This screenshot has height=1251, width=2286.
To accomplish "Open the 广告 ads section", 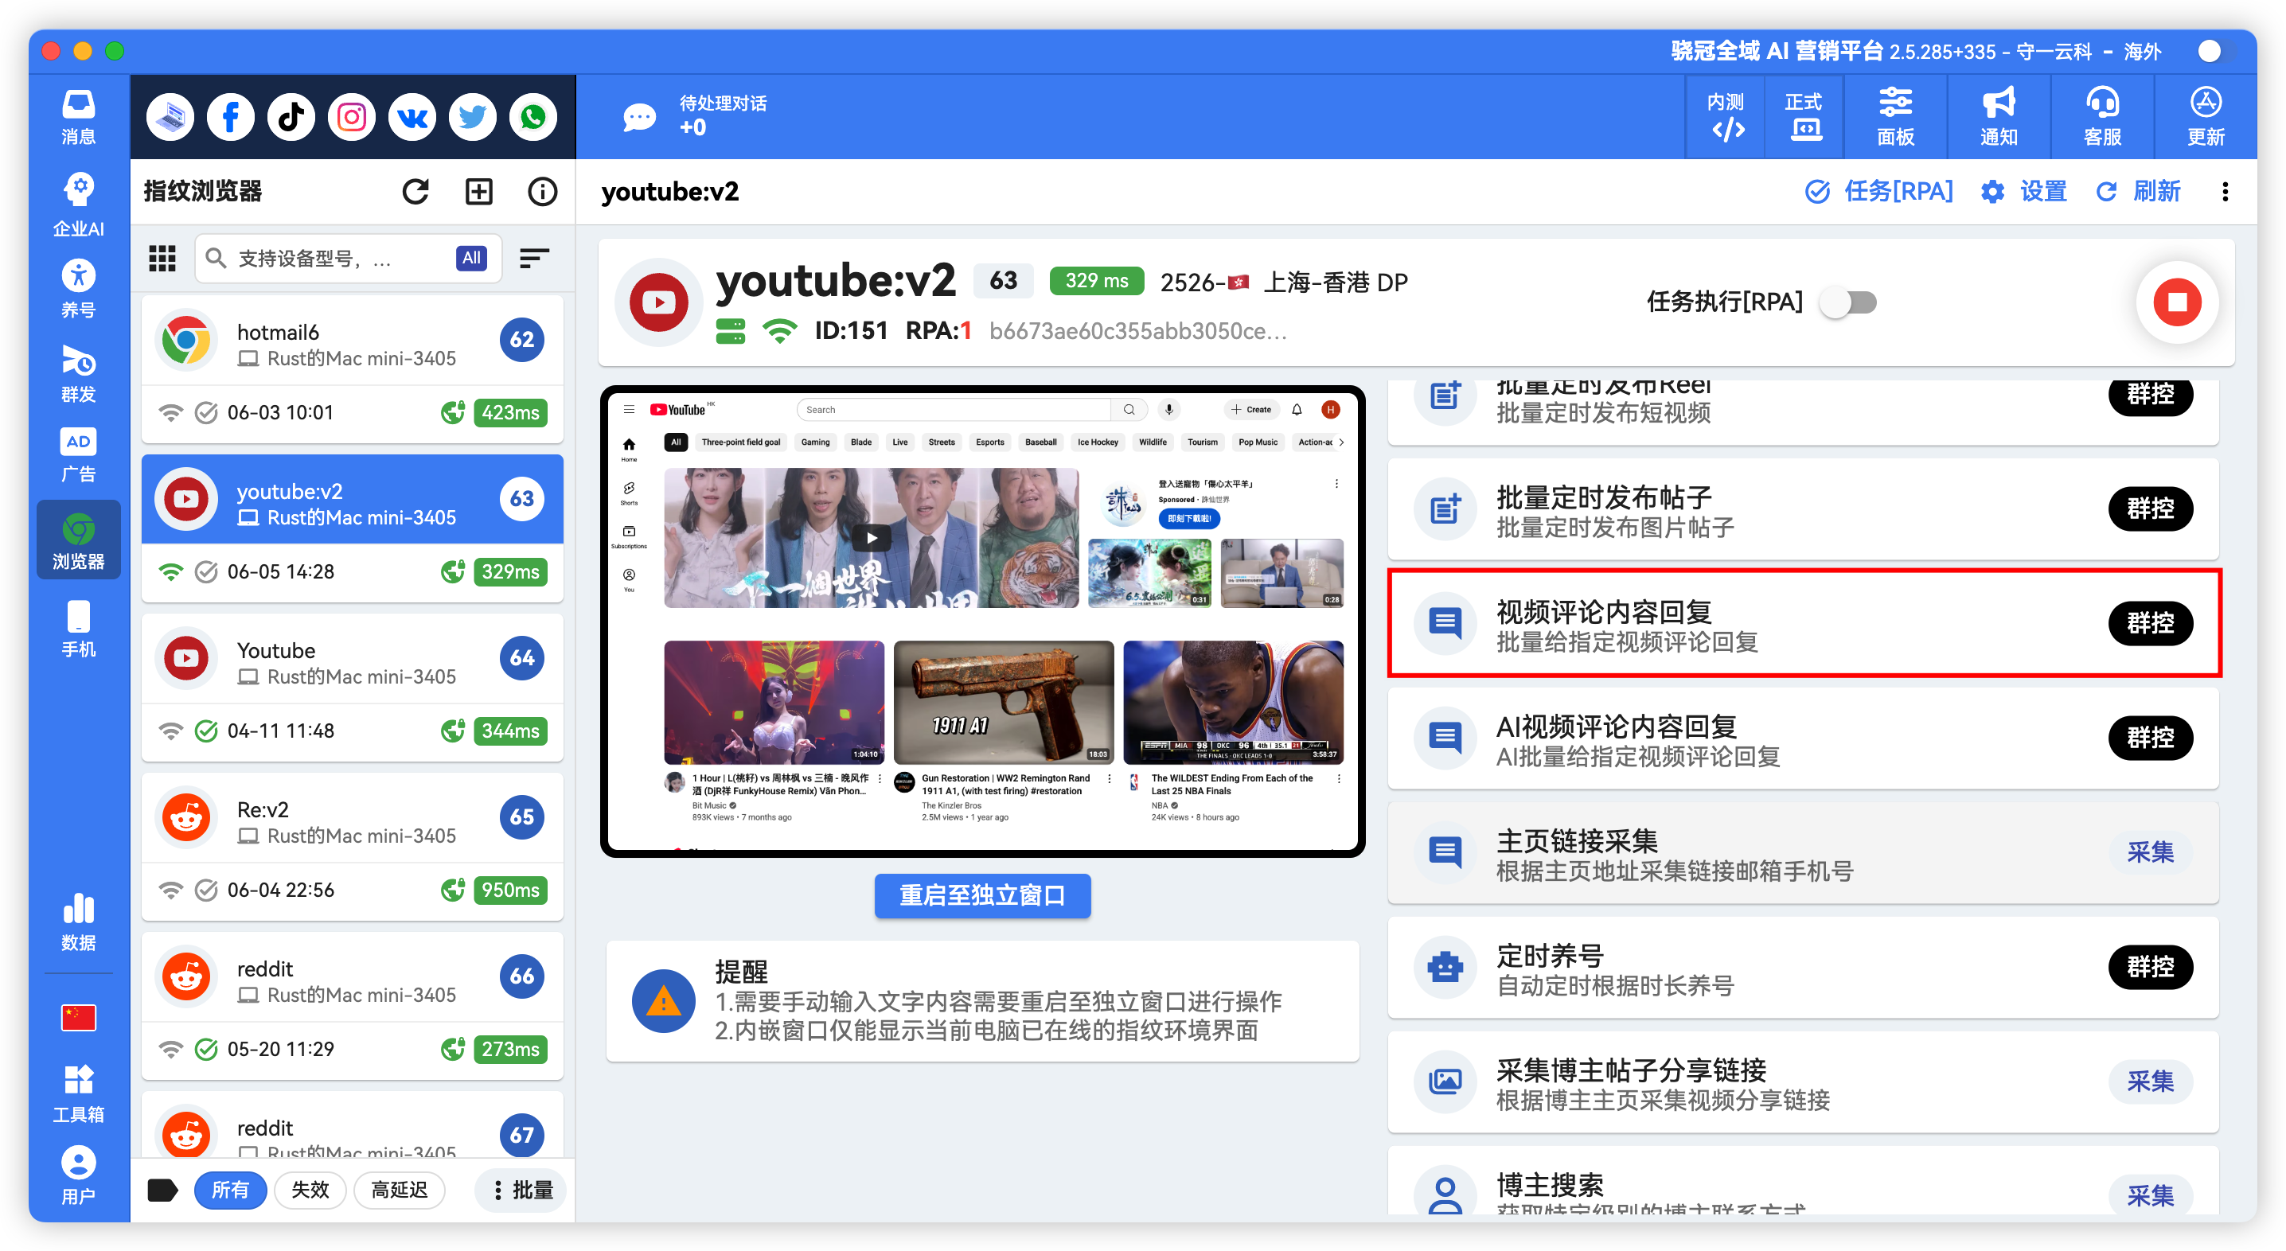I will (x=78, y=454).
